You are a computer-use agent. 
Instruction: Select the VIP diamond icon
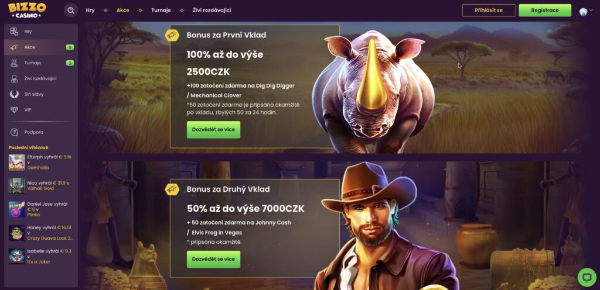(14, 110)
